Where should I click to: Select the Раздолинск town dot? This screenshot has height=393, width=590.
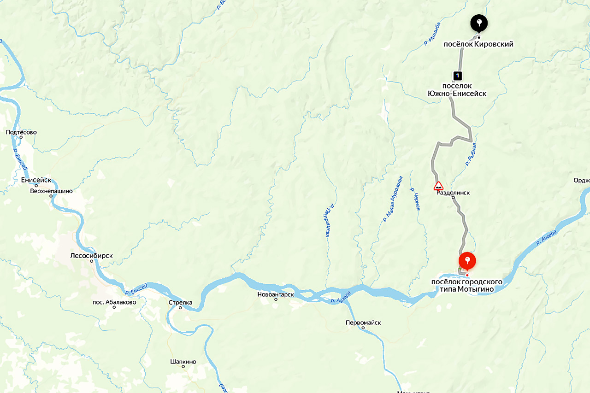(x=453, y=198)
